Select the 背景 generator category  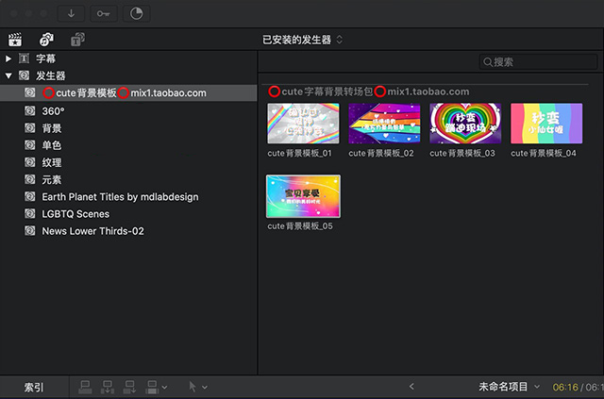click(x=128, y=128)
